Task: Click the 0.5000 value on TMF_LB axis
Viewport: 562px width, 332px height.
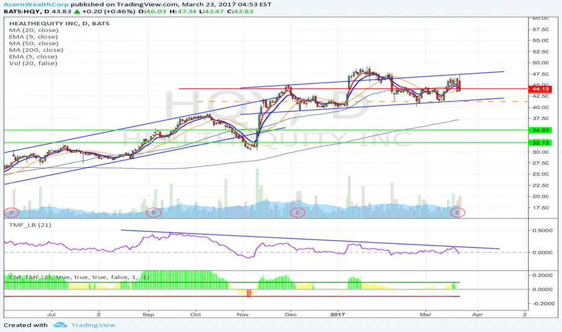Action: coord(542,231)
